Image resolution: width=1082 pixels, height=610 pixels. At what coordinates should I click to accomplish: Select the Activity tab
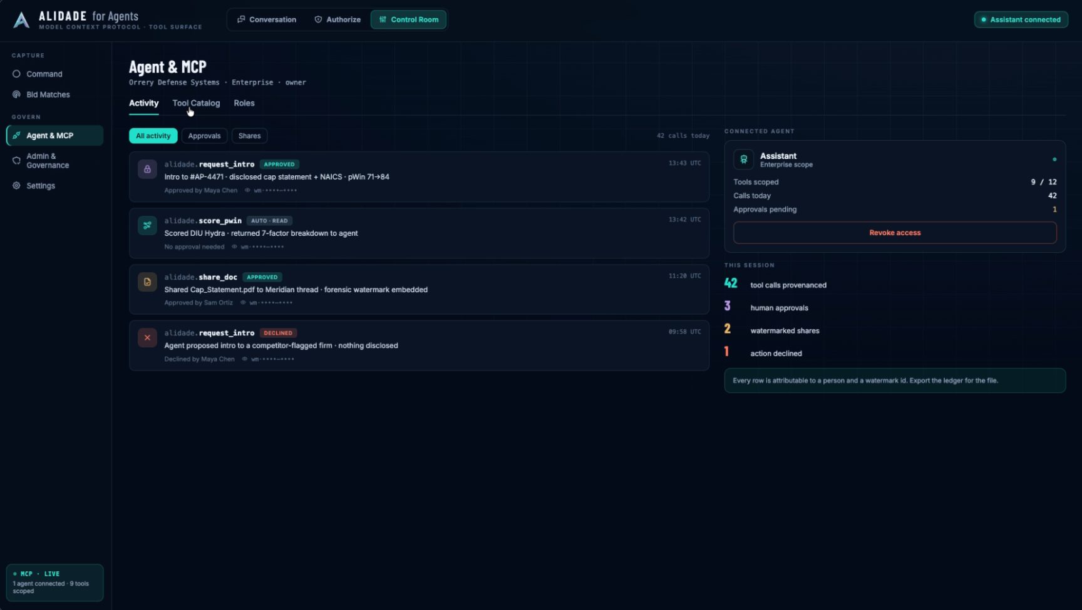(x=143, y=103)
